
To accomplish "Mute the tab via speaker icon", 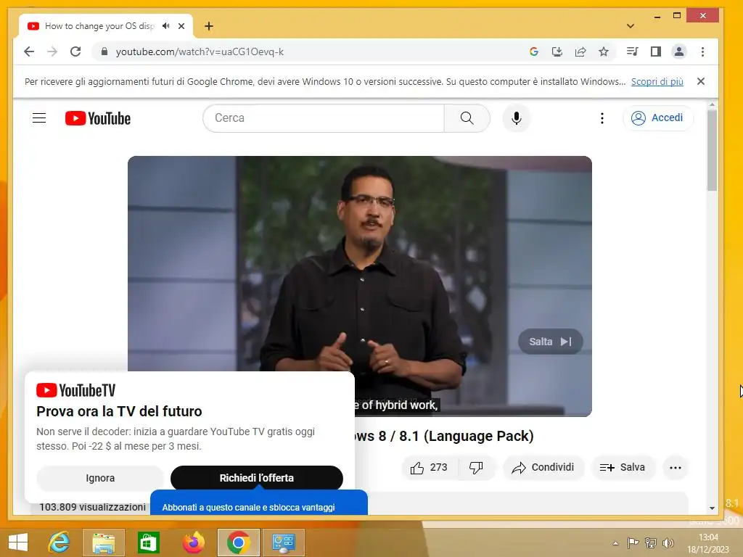I will (166, 26).
